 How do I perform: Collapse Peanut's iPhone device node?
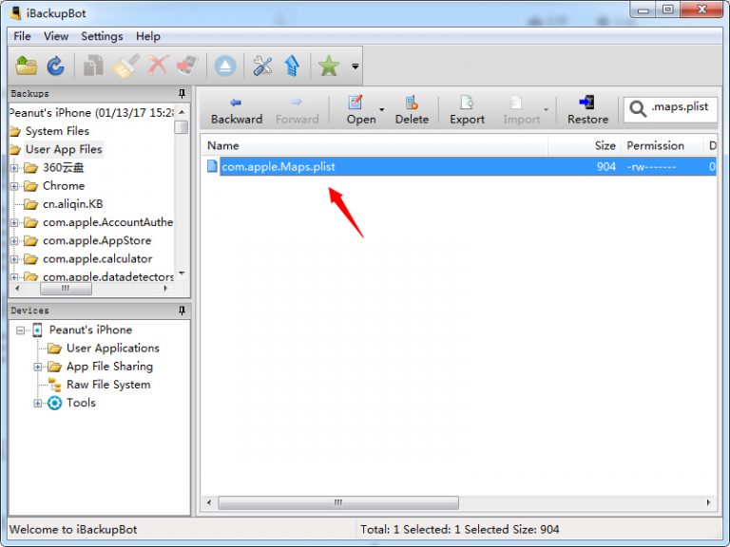click(x=21, y=330)
